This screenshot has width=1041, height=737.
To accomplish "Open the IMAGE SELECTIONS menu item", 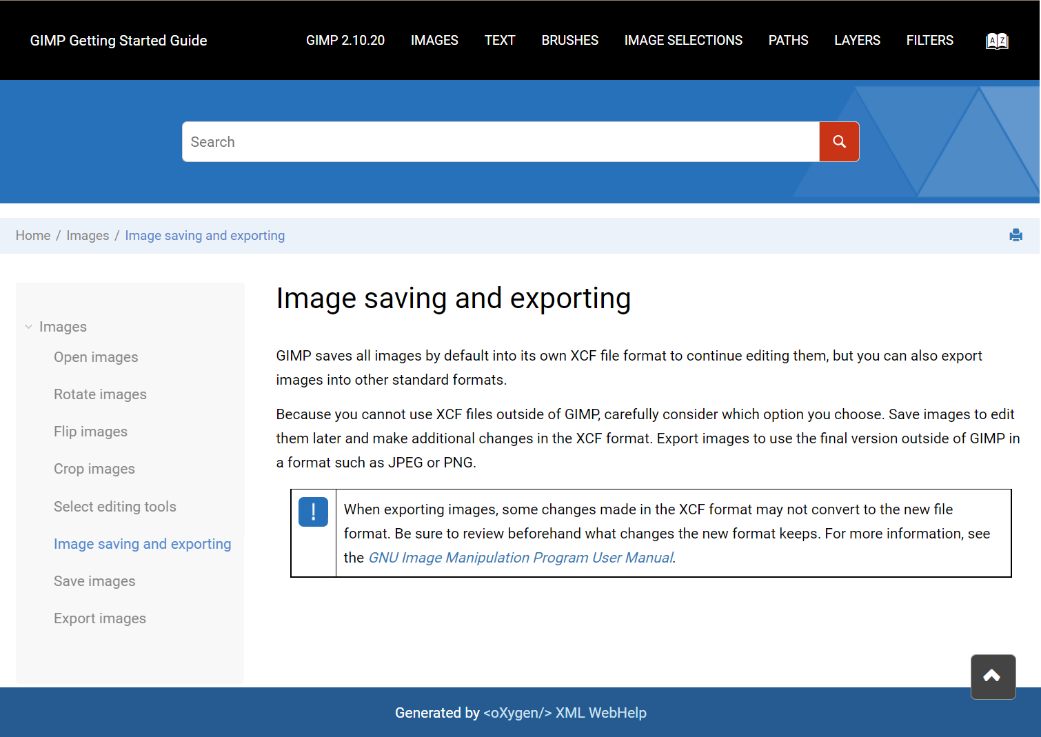I will (x=683, y=41).
